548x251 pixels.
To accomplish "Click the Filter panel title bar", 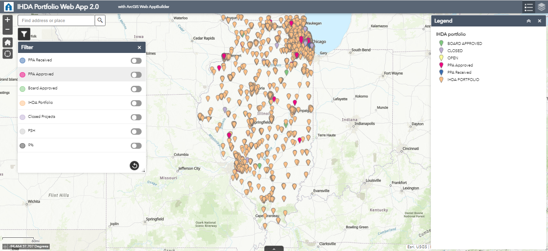I will click(82, 47).
